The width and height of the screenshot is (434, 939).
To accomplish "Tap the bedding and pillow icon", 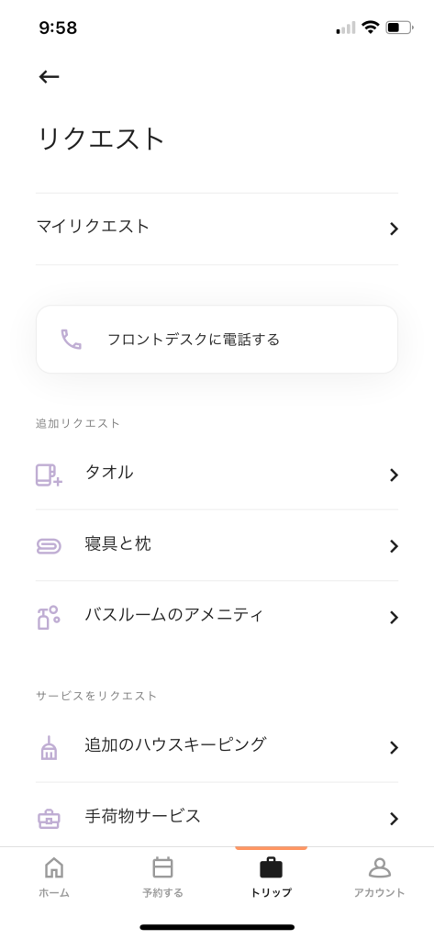I will coord(49,545).
